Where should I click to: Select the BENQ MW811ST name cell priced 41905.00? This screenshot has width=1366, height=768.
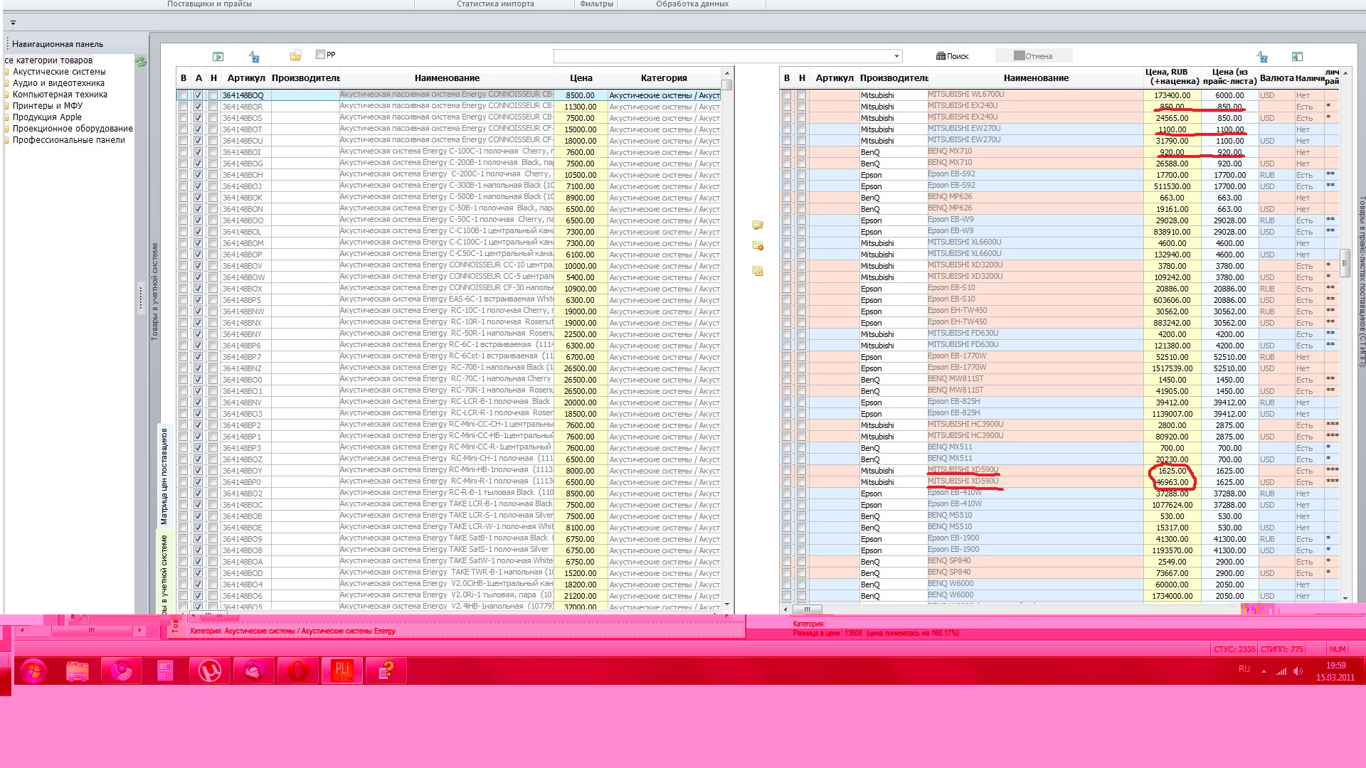pyautogui.click(x=1035, y=390)
